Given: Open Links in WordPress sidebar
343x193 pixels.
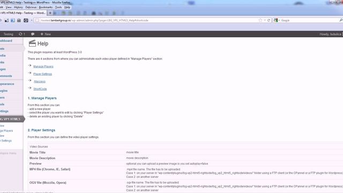Looking at the screenshot, I should tap(2, 62).
